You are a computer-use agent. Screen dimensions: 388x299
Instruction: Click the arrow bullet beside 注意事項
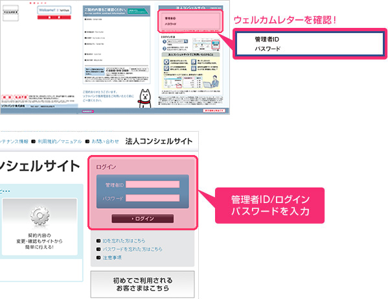tap(98, 258)
